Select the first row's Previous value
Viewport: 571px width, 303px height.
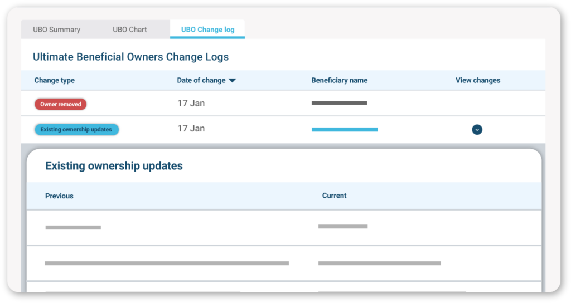73,227
